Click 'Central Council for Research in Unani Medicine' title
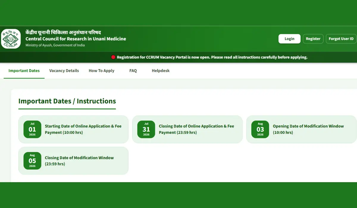This screenshot has height=208, width=357. [x=76, y=39]
